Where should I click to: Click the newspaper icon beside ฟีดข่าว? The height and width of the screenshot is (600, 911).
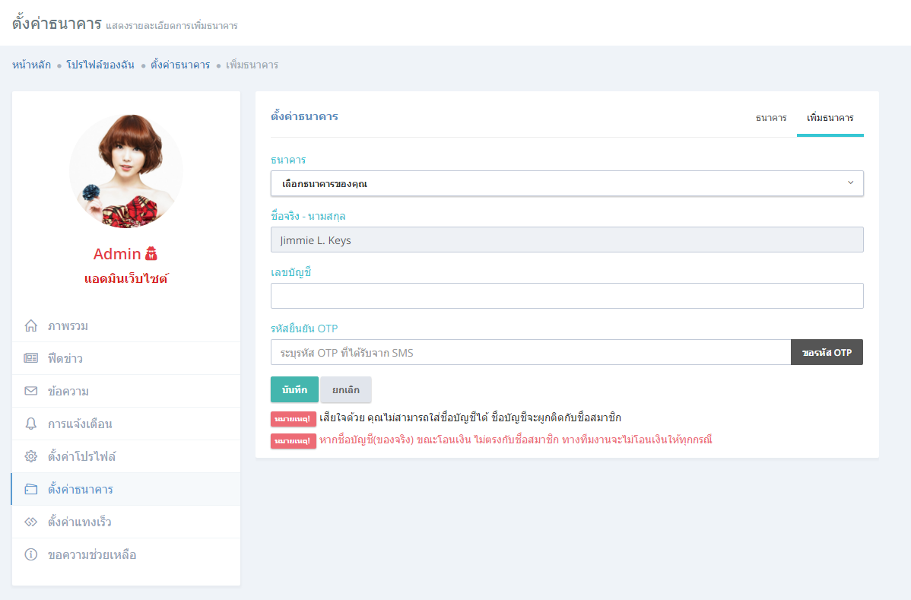coord(31,359)
